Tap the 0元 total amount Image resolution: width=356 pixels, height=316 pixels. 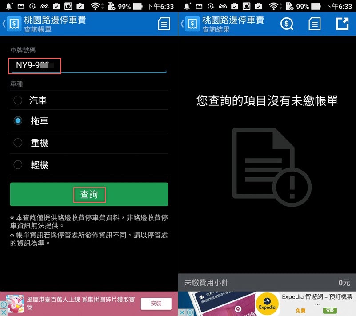pos(344,283)
